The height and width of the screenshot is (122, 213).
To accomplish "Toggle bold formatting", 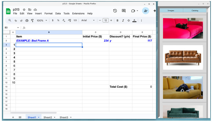I will [117, 20].
